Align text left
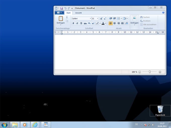 [111, 23]
